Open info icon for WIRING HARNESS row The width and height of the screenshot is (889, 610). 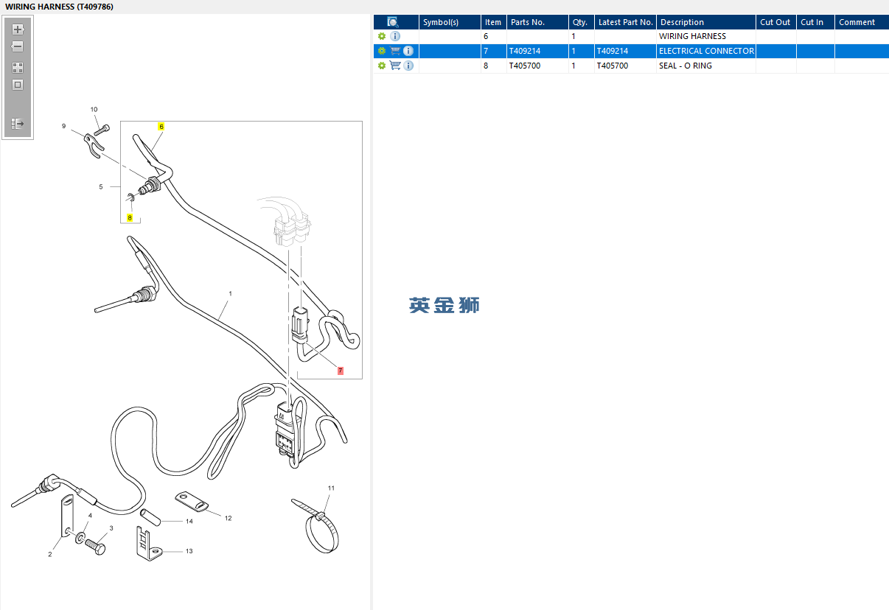395,36
